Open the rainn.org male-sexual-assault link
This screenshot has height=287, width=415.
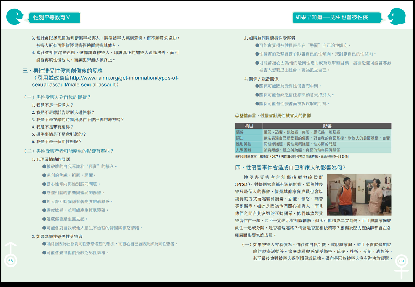(105, 81)
